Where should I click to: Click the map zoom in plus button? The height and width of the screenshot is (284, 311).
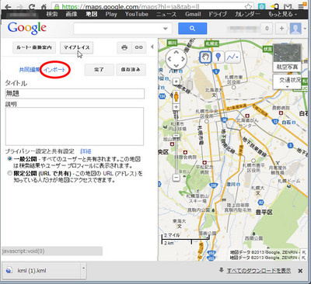click(176, 107)
